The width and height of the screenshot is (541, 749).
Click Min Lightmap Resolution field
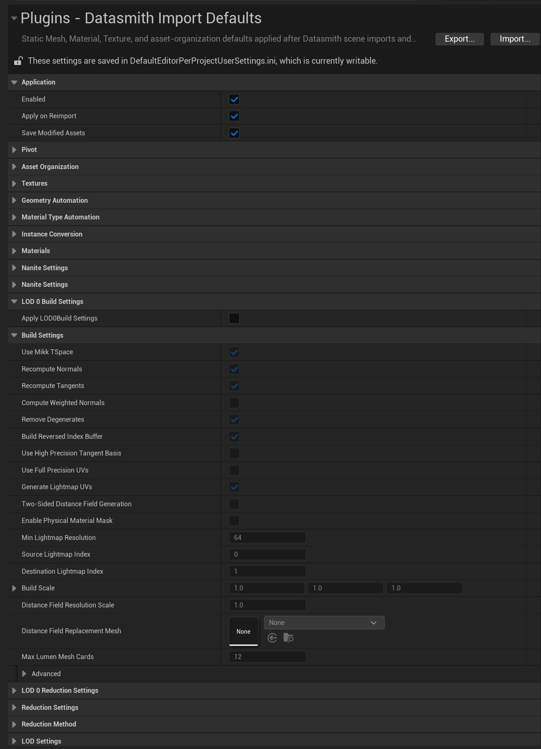(x=267, y=538)
